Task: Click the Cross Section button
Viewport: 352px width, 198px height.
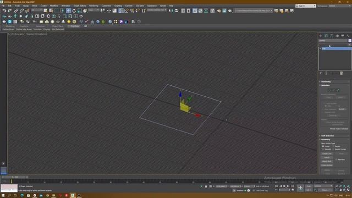Action: [327, 165]
